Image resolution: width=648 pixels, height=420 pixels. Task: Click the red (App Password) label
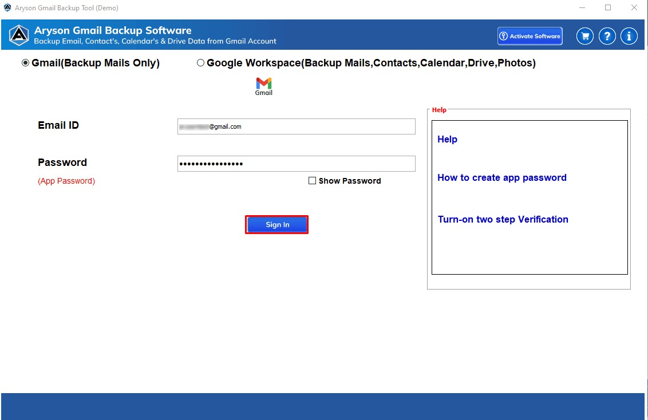pos(66,181)
